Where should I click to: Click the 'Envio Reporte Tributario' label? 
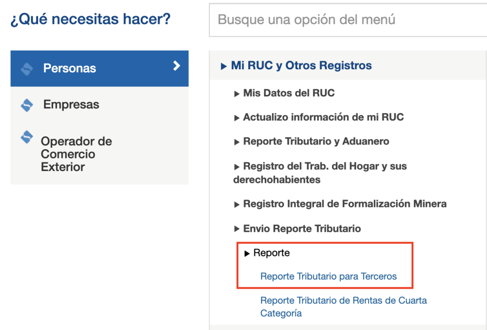pos(302,228)
